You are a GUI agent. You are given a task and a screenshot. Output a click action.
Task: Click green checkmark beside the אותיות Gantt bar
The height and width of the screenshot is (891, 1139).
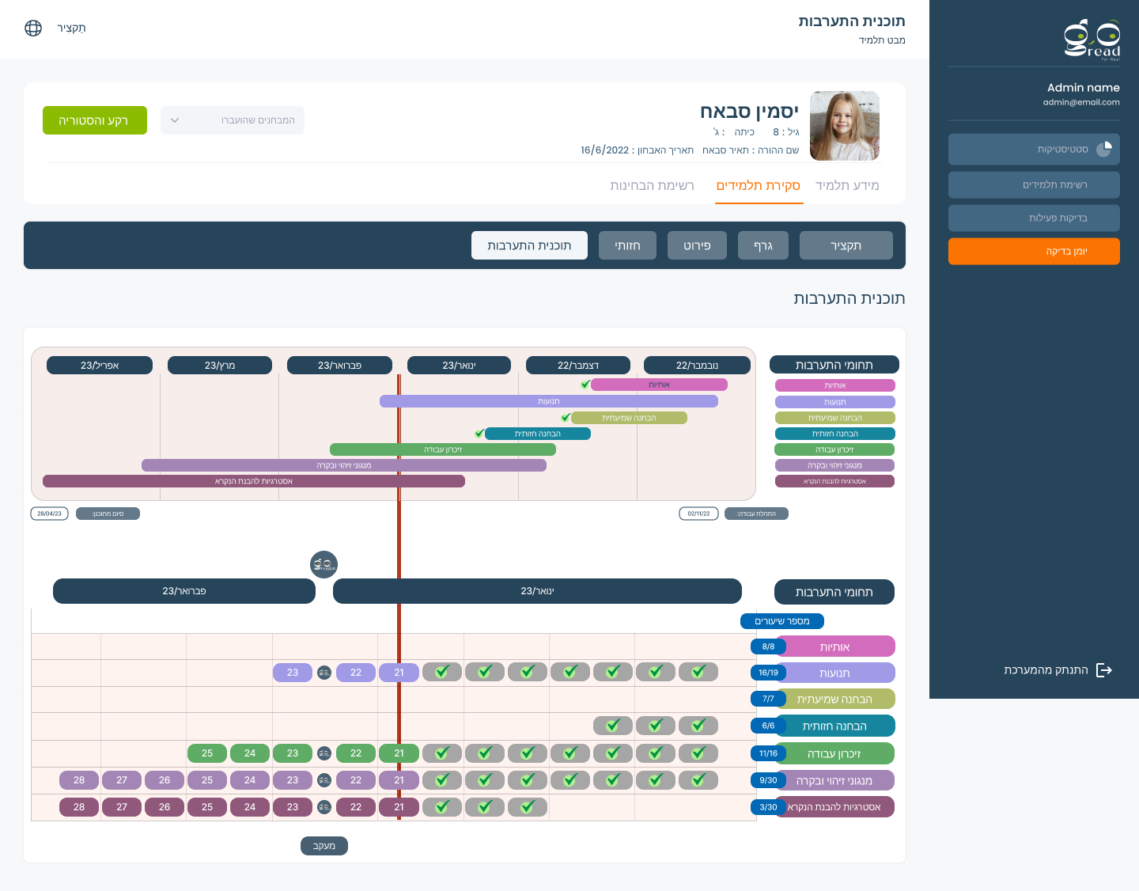tap(585, 385)
